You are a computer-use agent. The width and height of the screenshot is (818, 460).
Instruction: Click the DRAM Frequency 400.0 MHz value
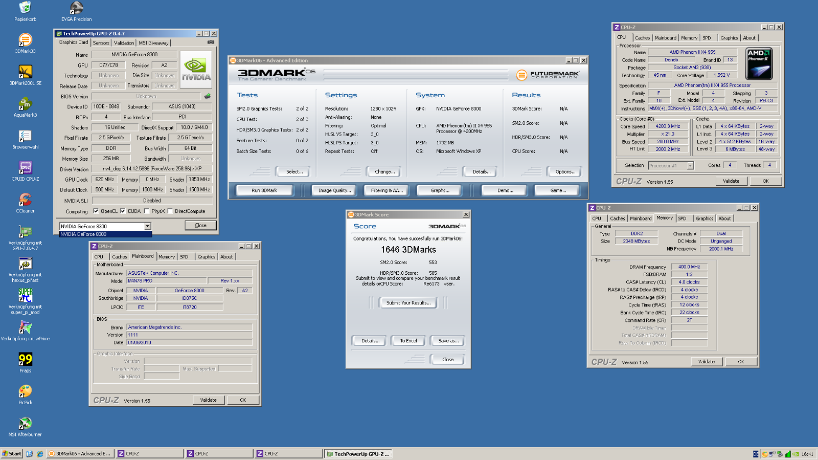click(x=689, y=267)
